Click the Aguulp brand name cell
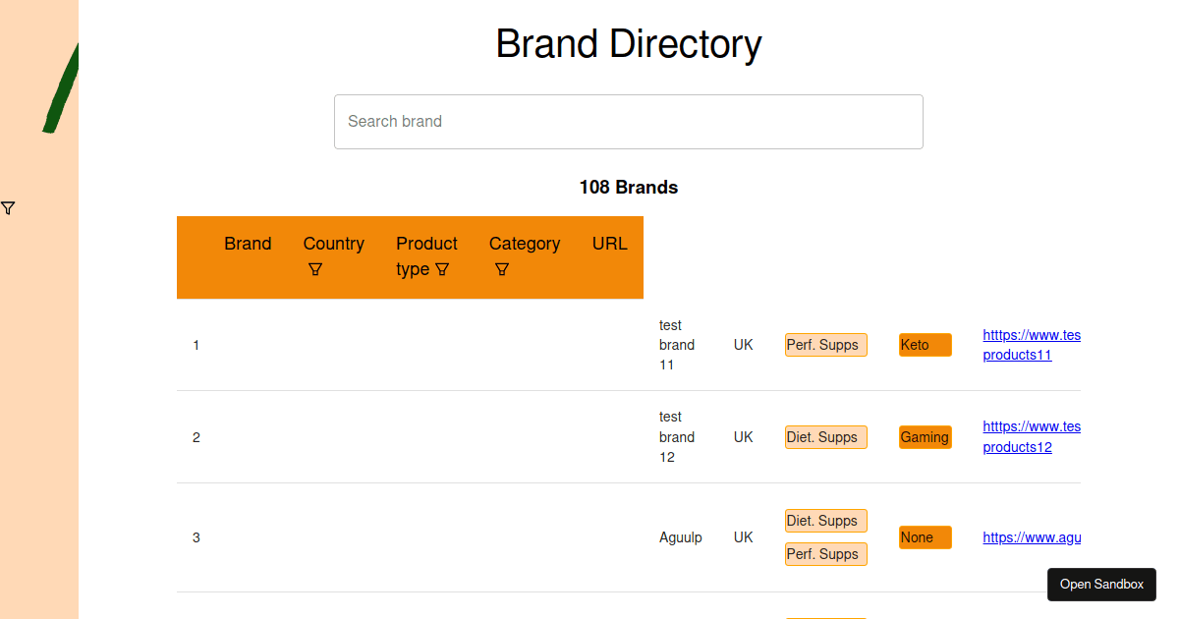Viewport: 1179px width, 619px height. click(681, 537)
